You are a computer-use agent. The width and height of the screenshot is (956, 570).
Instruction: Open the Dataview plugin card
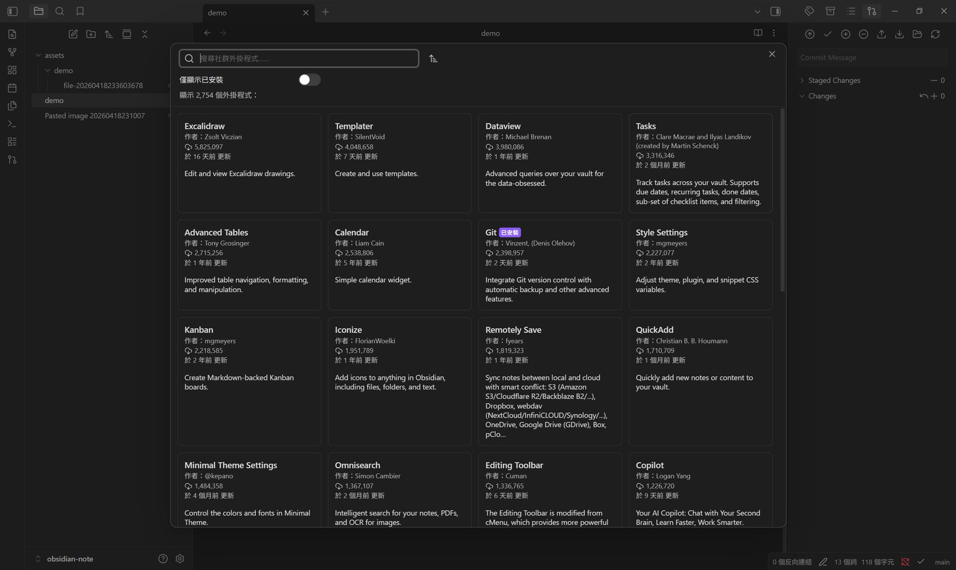click(549, 163)
